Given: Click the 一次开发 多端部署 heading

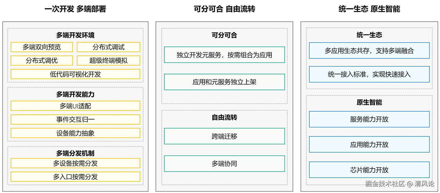Looking at the screenshot, I should (x=75, y=9).
